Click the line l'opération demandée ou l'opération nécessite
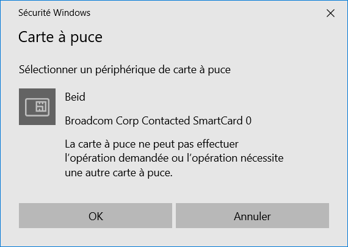The height and width of the screenshot is (247, 348). coord(174,159)
